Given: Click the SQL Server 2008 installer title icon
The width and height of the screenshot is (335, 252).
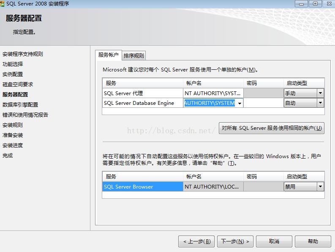Looking at the screenshot, I should coord(2,4).
